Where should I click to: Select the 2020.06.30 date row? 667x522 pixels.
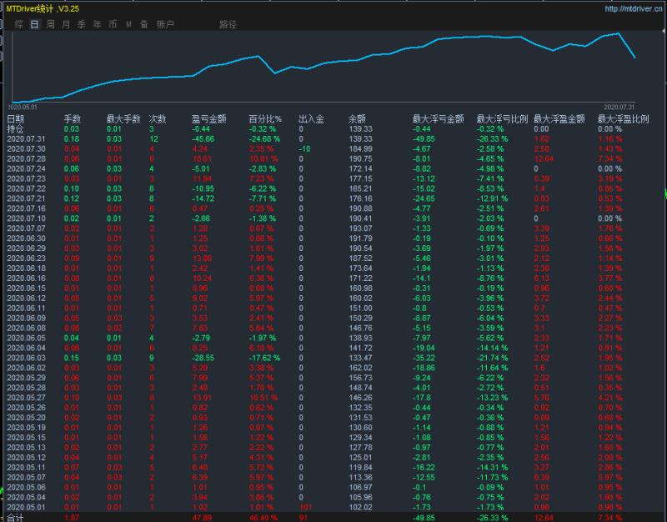pyautogui.click(x=26, y=238)
